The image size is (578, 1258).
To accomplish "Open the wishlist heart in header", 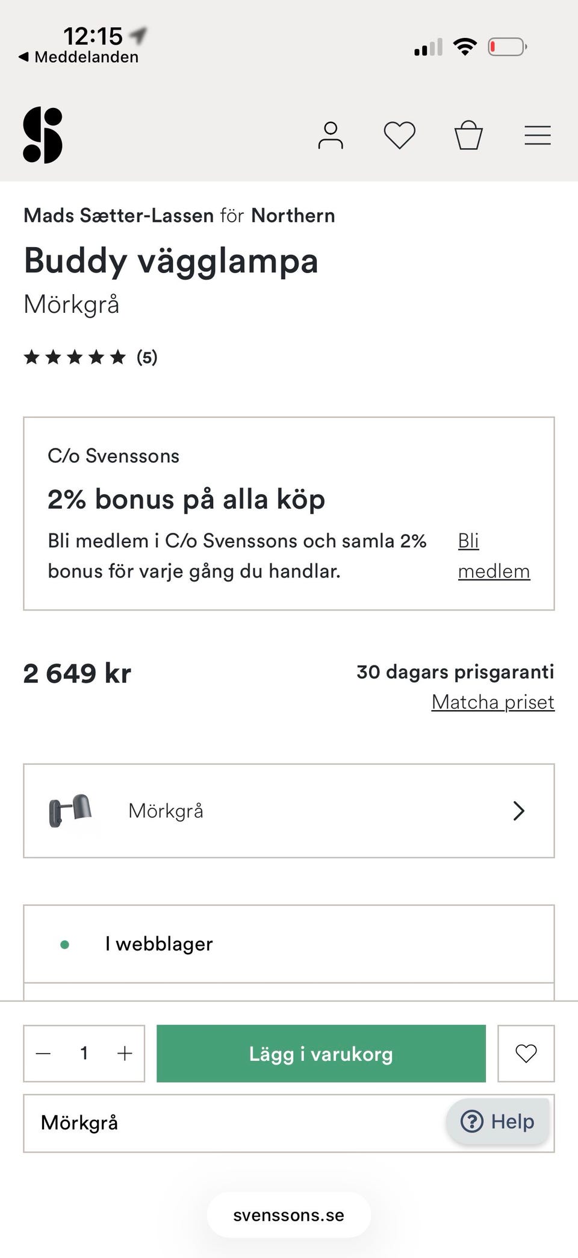I will click(x=400, y=135).
